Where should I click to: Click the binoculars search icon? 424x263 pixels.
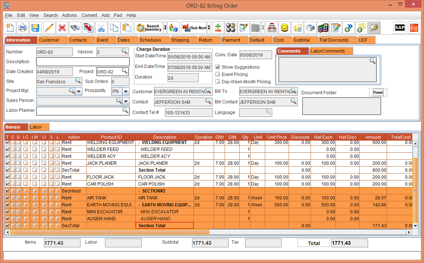75,28
